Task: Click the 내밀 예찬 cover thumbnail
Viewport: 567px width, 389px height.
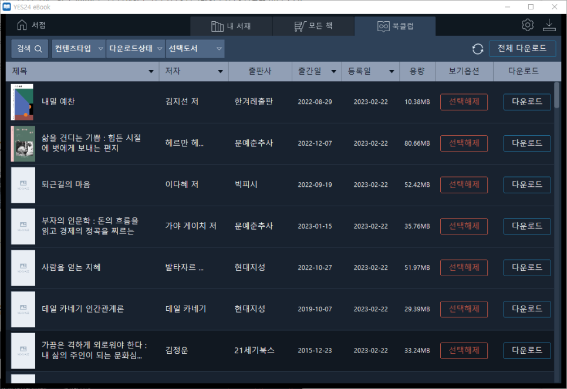Action: (22, 102)
